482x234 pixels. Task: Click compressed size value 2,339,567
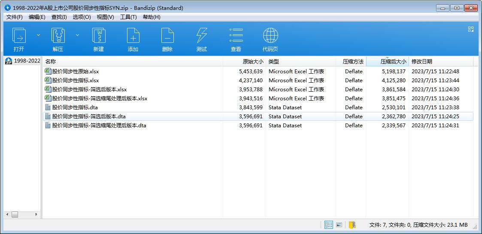pos(394,125)
